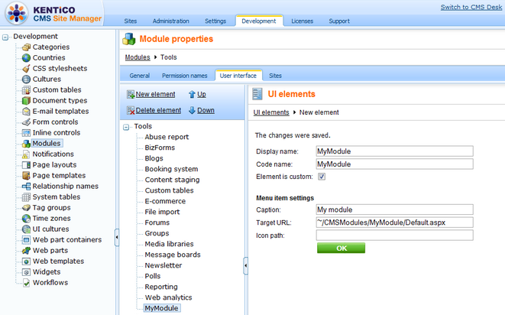Image resolution: width=505 pixels, height=315 pixels.
Task: Click the Countries globe icon
Action: tap(26, 58)
